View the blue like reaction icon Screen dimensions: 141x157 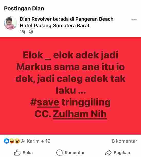click(x=6, y=141)
